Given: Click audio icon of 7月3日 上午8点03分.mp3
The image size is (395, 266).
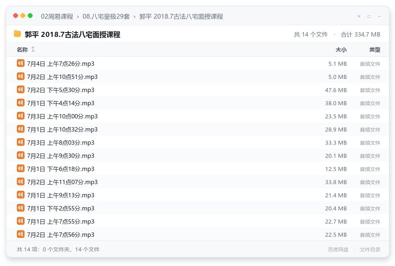Looking at the screenshot, I should pyautogui.click(x=20, y=142).
